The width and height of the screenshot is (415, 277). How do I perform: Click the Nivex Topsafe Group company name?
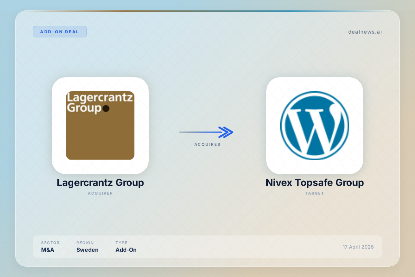click(x=314, y=182)
